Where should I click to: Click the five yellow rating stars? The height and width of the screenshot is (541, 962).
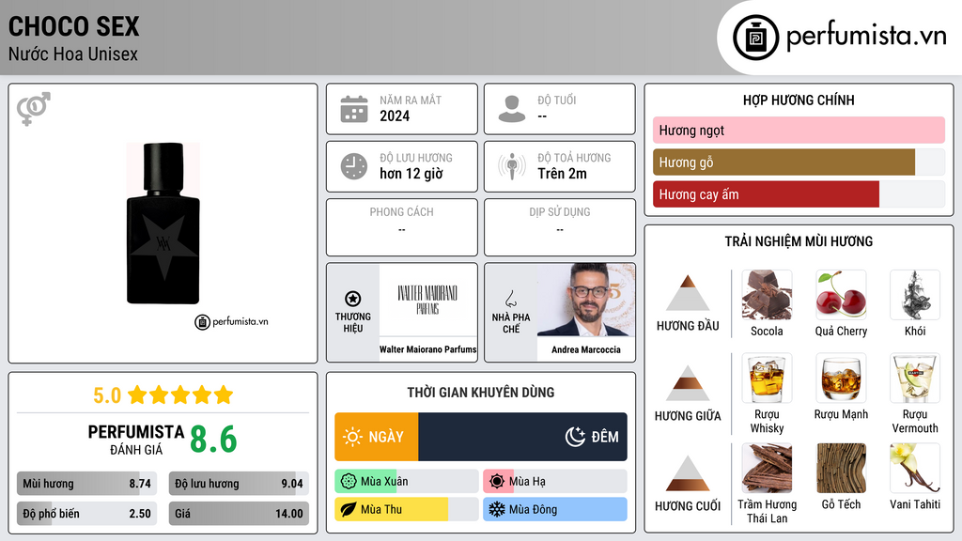point(180,395)
